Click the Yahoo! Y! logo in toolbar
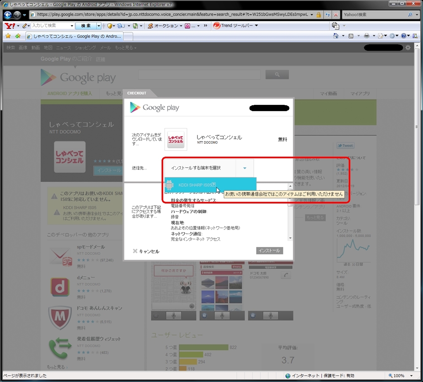Screen dimensions: 423x382 (x=10, y=26)
